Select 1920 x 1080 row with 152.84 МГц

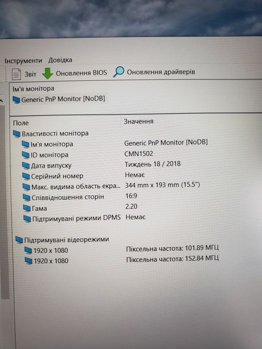coord(122,260)
